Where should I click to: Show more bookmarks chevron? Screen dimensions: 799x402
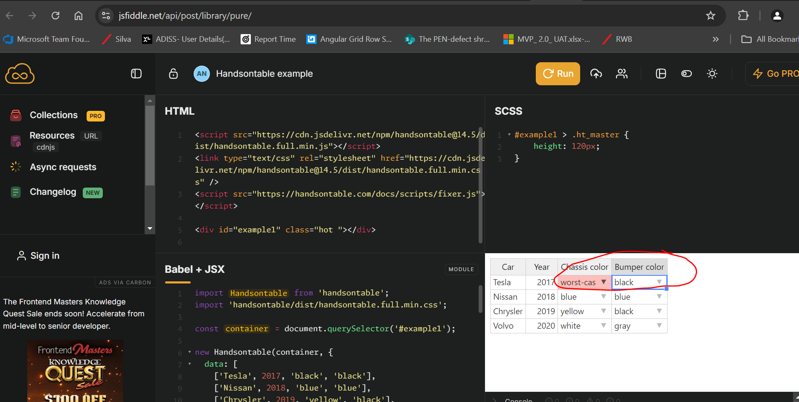pos(715,39)
